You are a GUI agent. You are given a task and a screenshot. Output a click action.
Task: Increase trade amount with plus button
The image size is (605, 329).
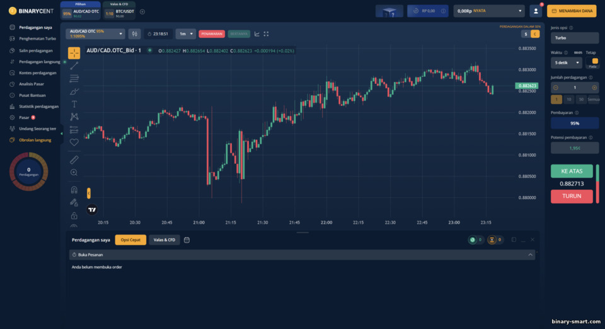pos(594,88)
